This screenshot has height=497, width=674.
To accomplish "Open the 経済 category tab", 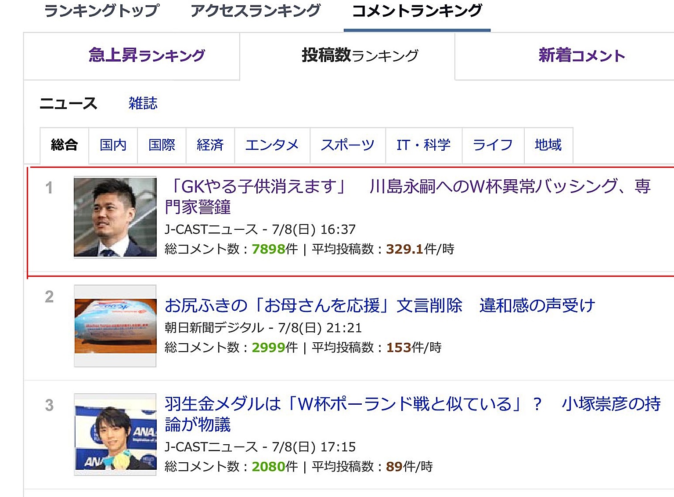I will (x=210, y=145).
